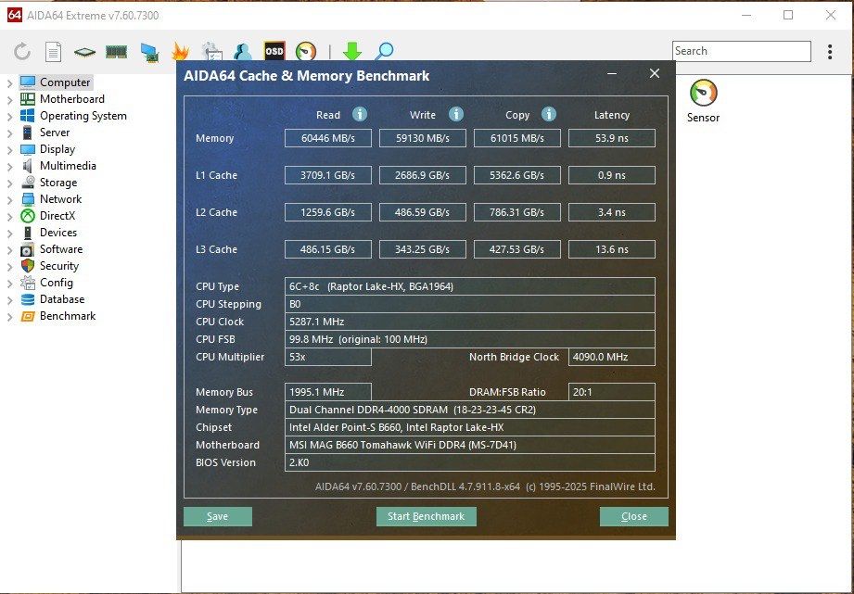The height and width of the screenshot is (594, 854).
Task: Click the CPU chip toolbar icon
Action: coord(84,52)
